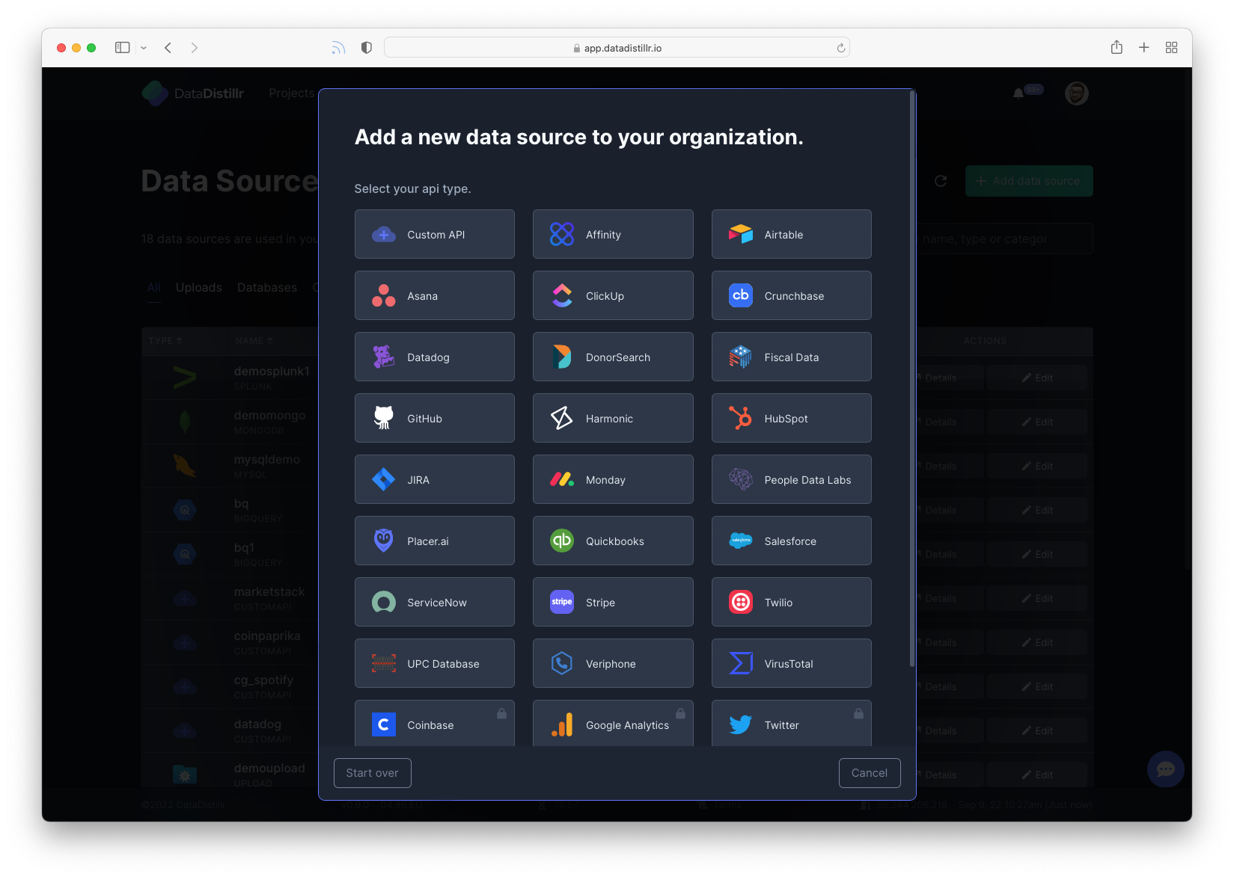Click the search by name field
1234x877 pixels.
tap(1004, 239)
